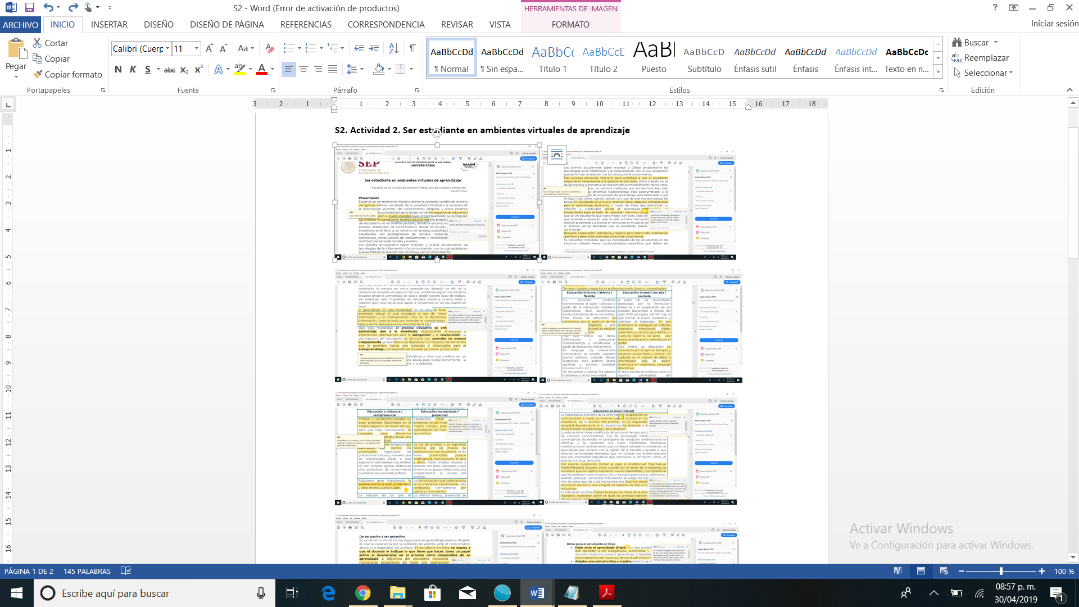1079x607 pixels.
Task: Toggle show paragraph marks pilcrow
Action: (412, 48)
